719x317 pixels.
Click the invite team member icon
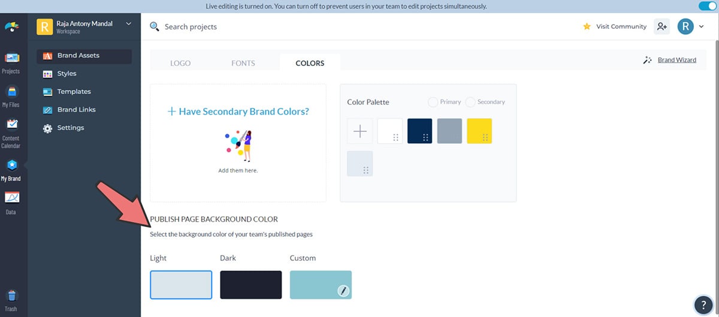pyautogui.click(x=661, y=26)
